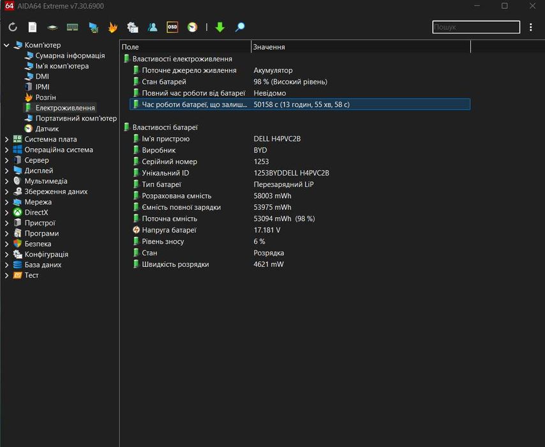Open the Report page icon

[x=33, y=27]
